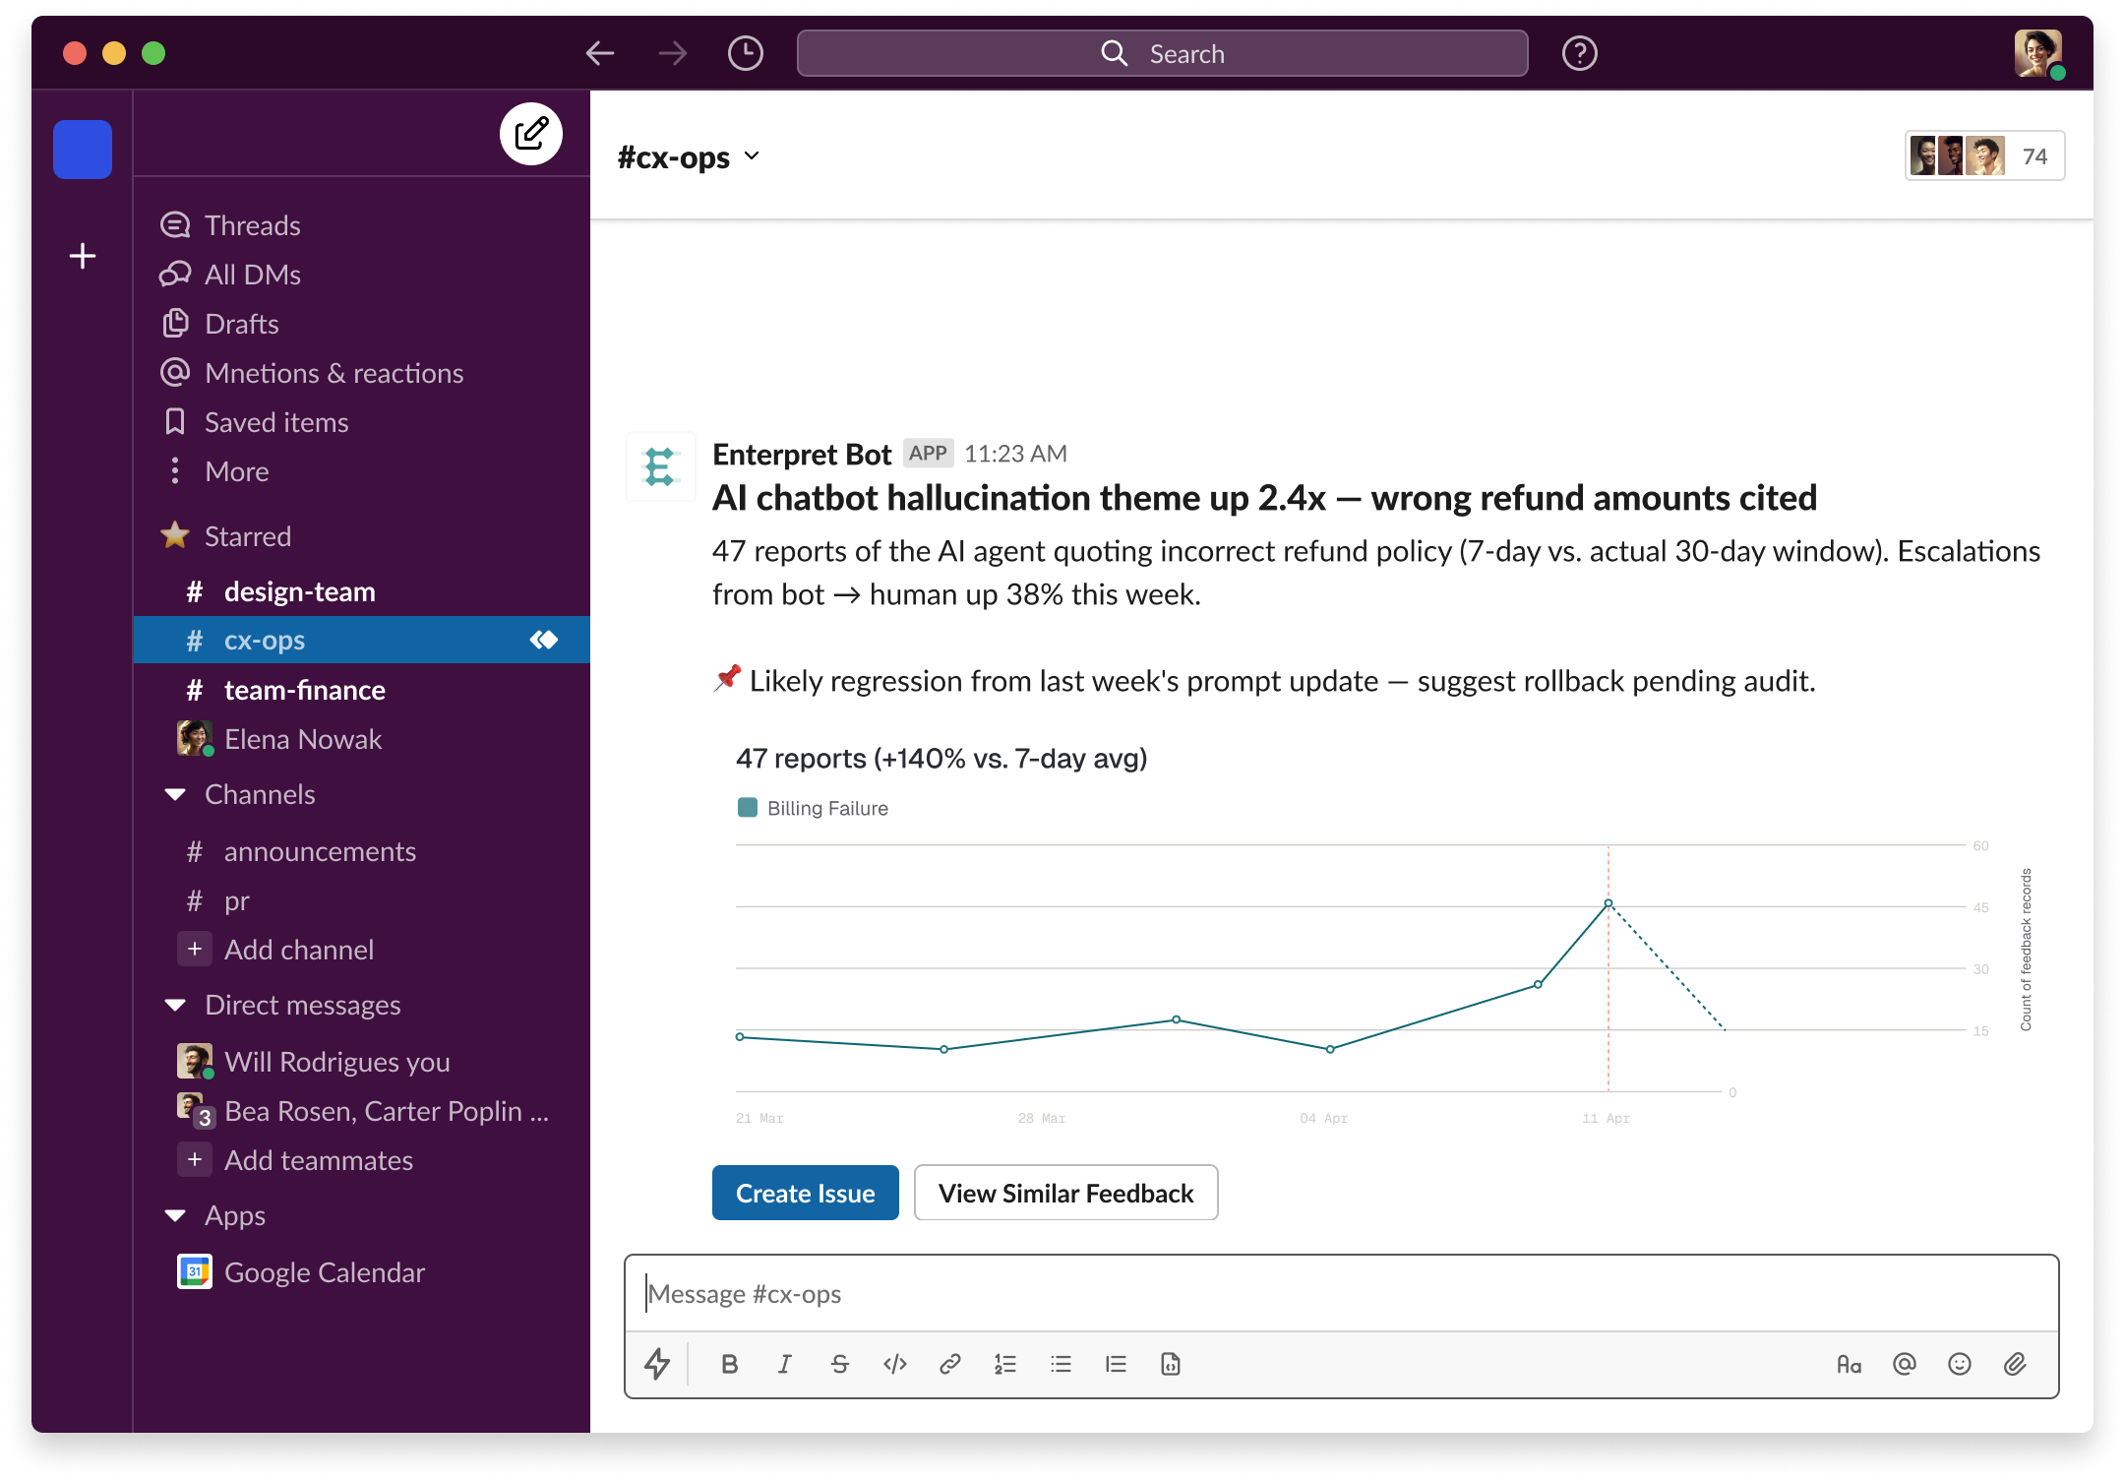Open the emoji picker in composer
2125x1480 pixels.
tap(1959, 1364)
